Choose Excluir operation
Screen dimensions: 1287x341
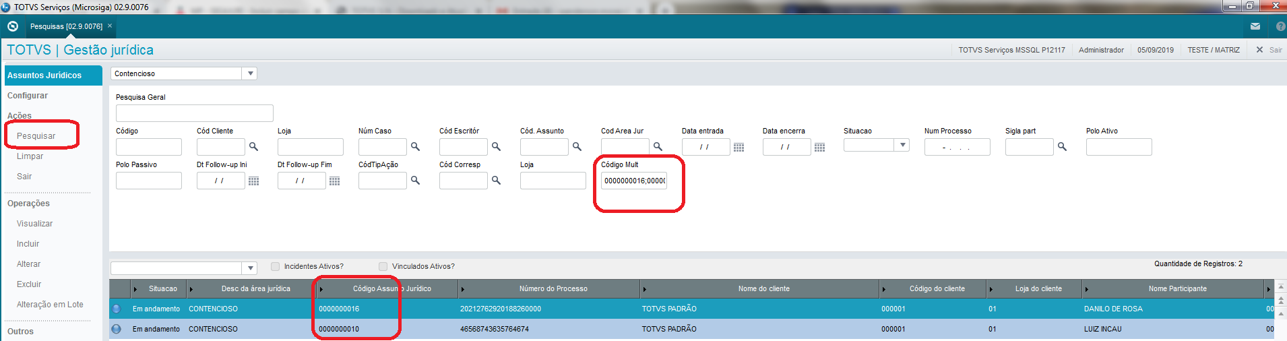pos(29,284)
